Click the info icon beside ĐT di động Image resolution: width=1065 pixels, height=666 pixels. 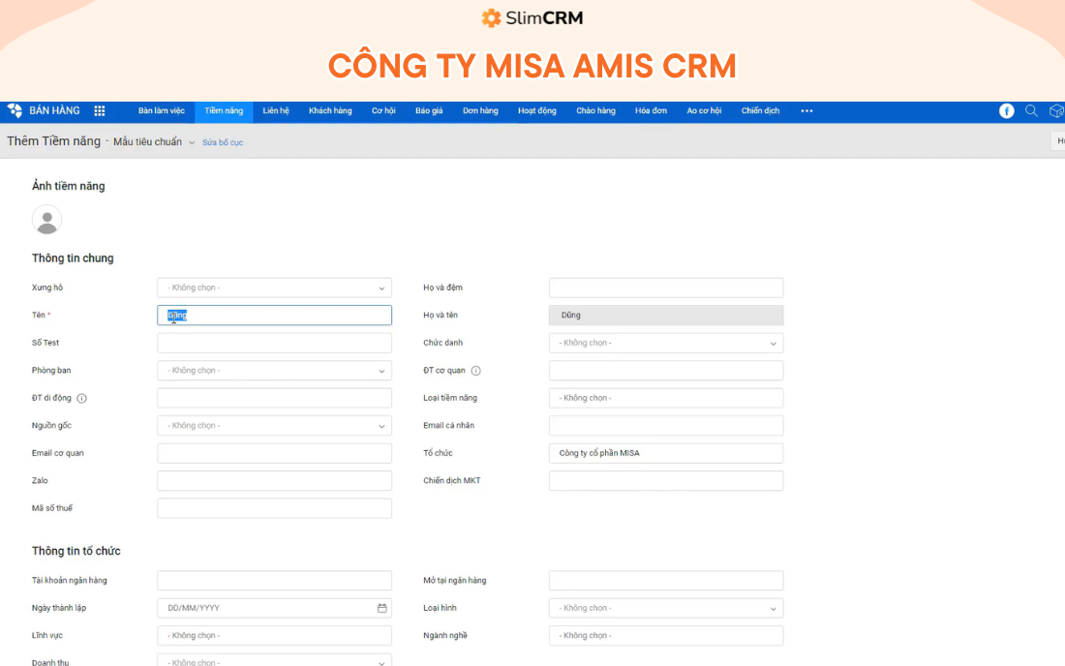[82, 397]
